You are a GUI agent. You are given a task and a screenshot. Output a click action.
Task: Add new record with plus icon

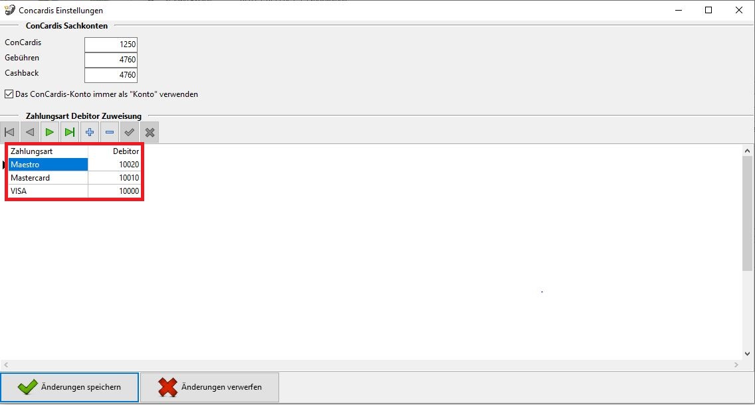pos(90,132)
